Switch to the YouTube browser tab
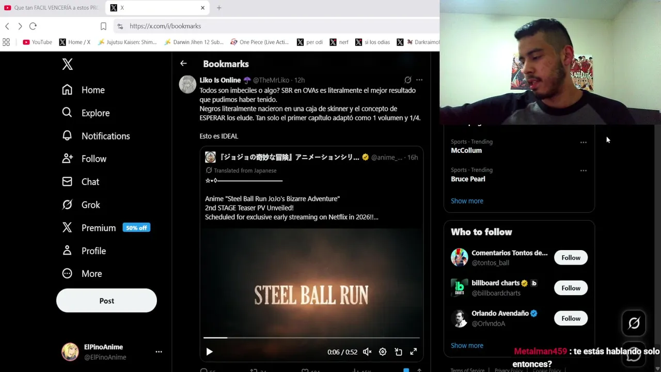The width and height of the screenshot is (661, 372). click(52, 8)
